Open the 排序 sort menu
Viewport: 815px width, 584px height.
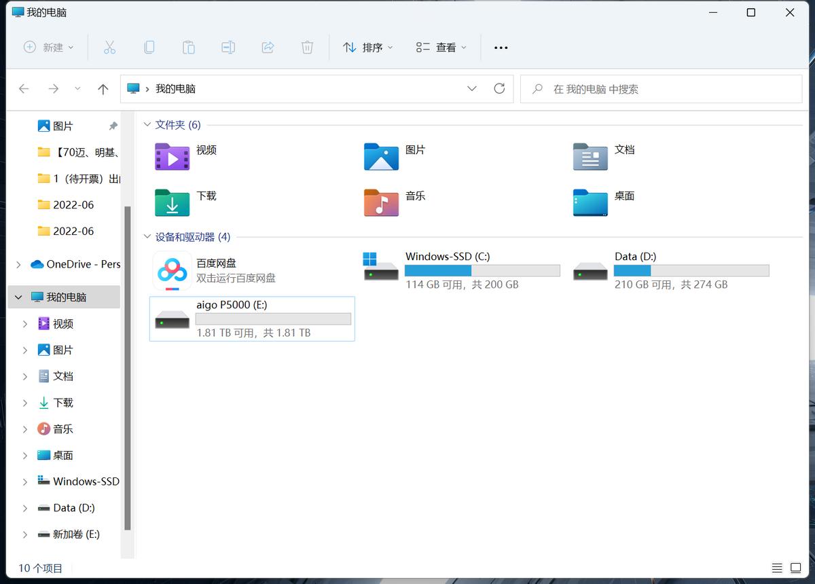368,48
